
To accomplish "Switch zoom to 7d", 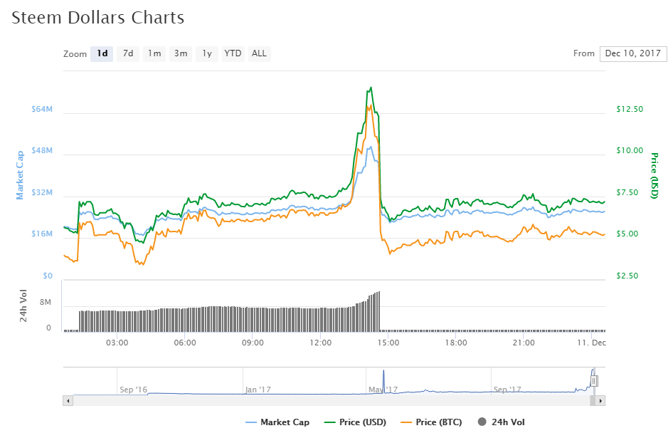I will [128, 53].
